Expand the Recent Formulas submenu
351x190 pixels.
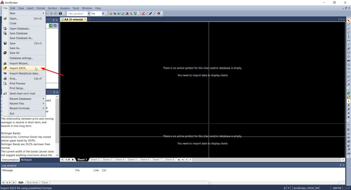[24, 108]
